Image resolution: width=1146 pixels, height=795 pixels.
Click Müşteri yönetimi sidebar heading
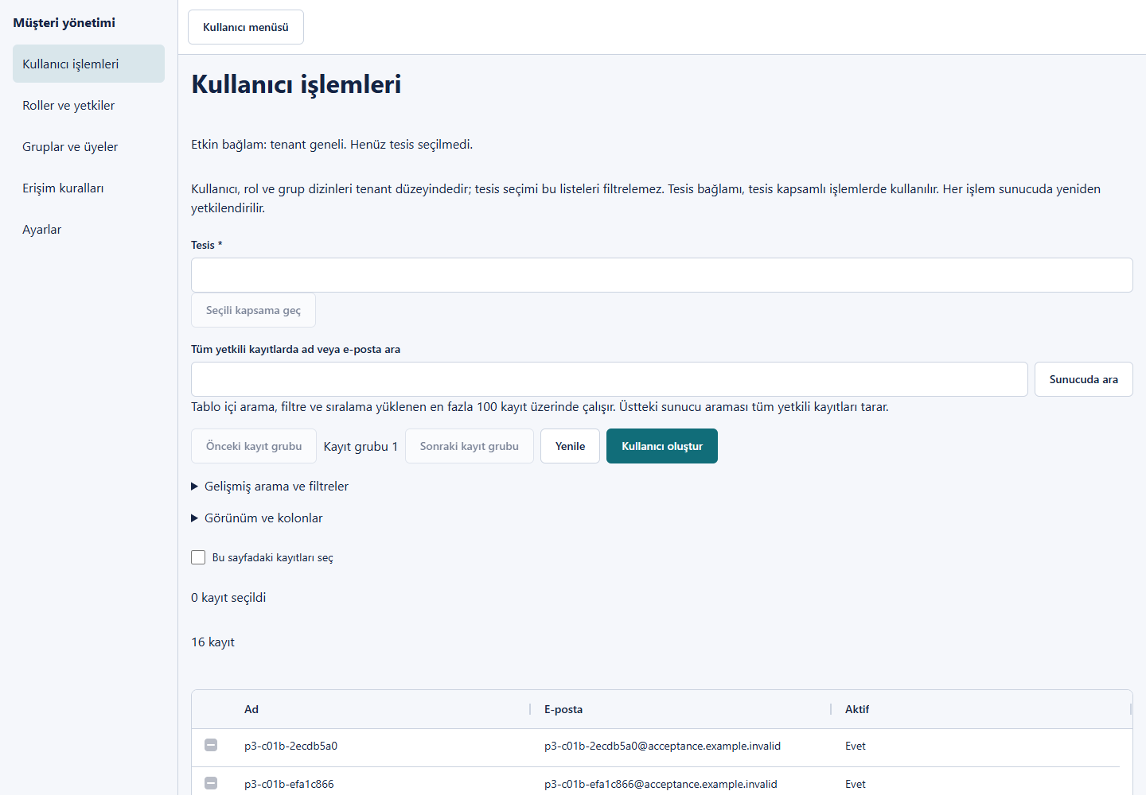64,22
